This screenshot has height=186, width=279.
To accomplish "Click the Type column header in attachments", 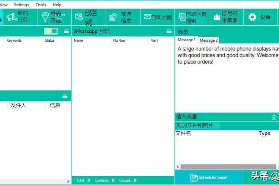I will pyautogui.click(x=268, y=133).
